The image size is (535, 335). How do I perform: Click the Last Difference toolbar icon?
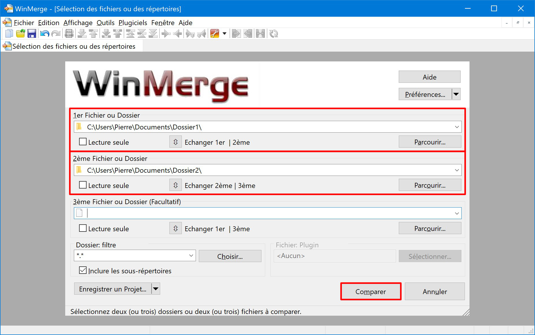(x=153, y=34)
